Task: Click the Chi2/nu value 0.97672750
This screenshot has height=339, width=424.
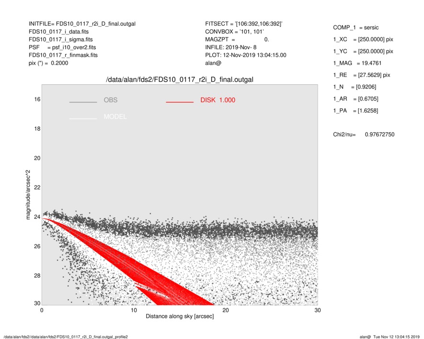Action: 379,135
